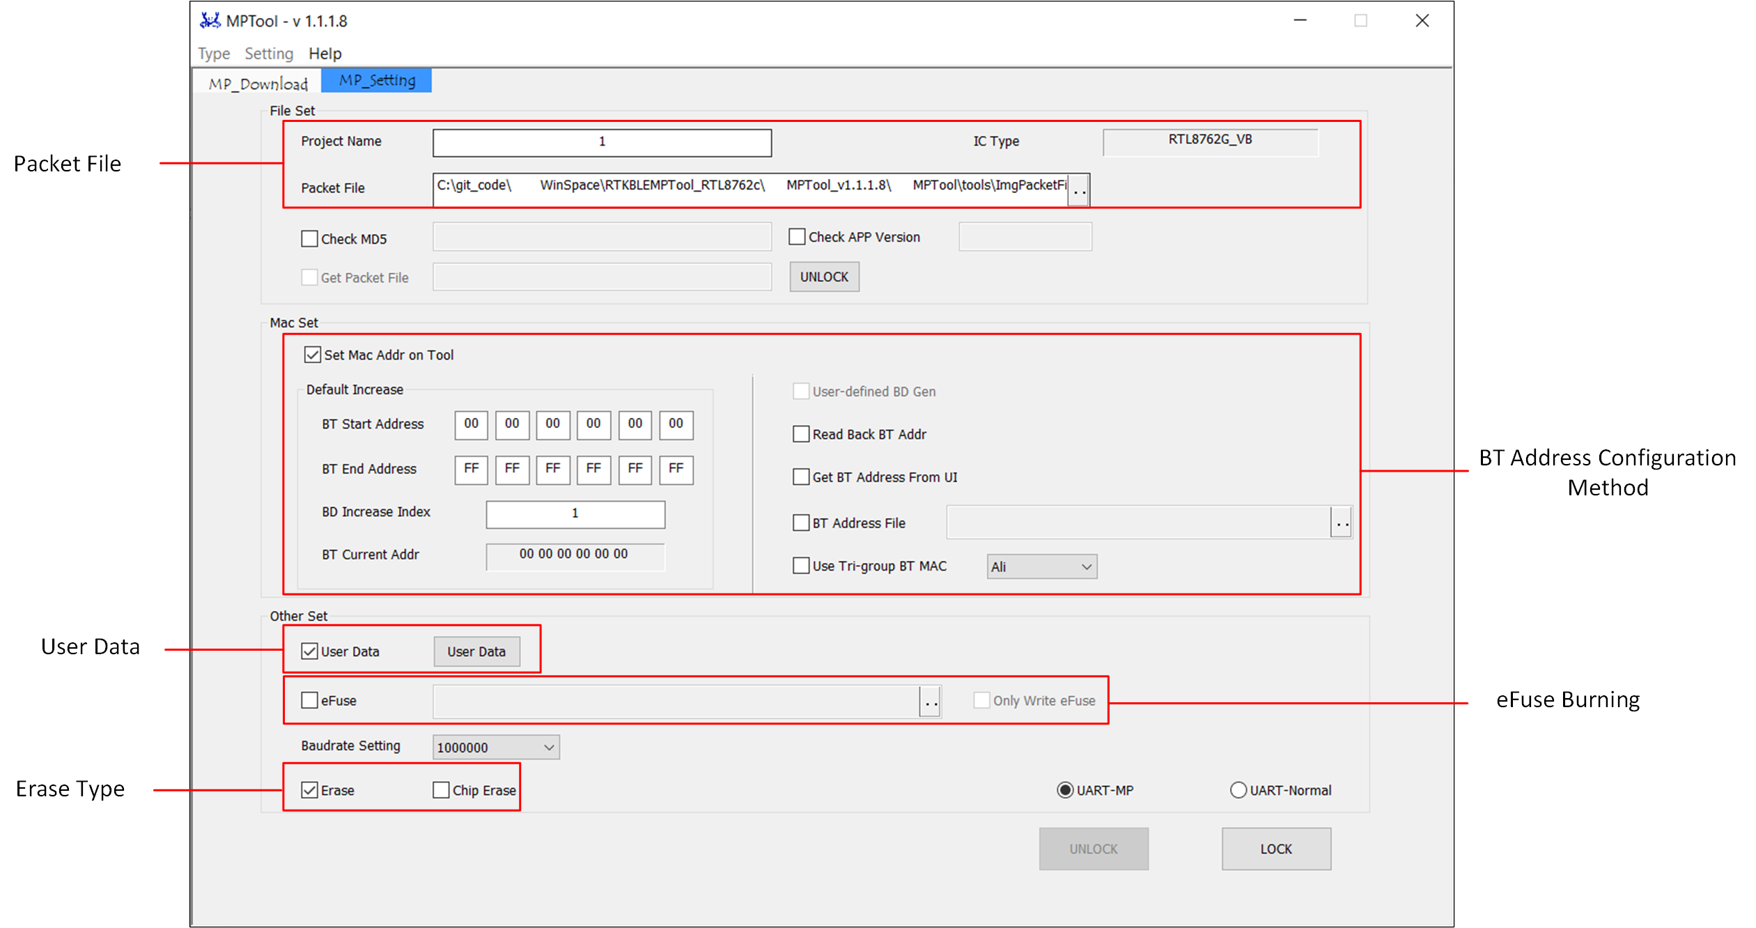Switch to MP_Download tab

[258, 84]
